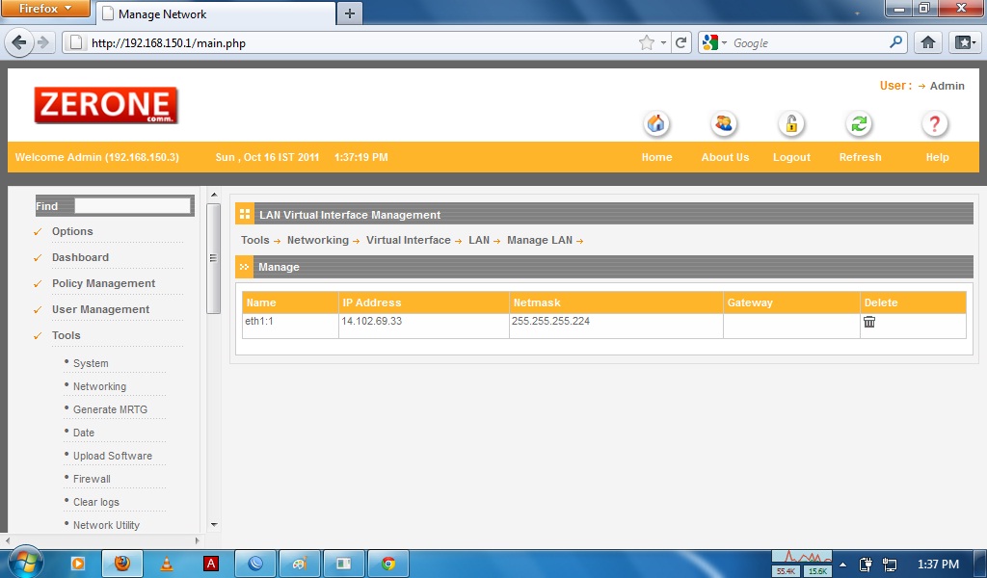Expand the User Management sidebar section
Screen dimensions: 987x578
100,309
